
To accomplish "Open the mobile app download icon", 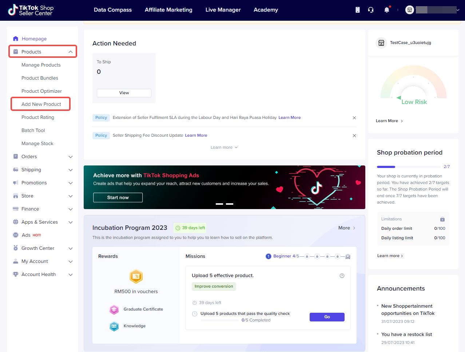I will 358,10.
